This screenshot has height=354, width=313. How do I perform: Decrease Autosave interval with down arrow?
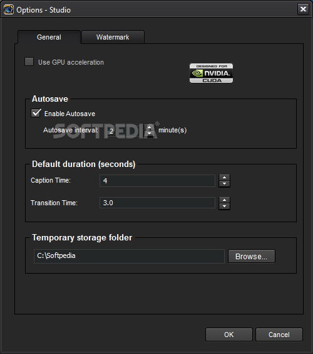click(x=149, y=133)
